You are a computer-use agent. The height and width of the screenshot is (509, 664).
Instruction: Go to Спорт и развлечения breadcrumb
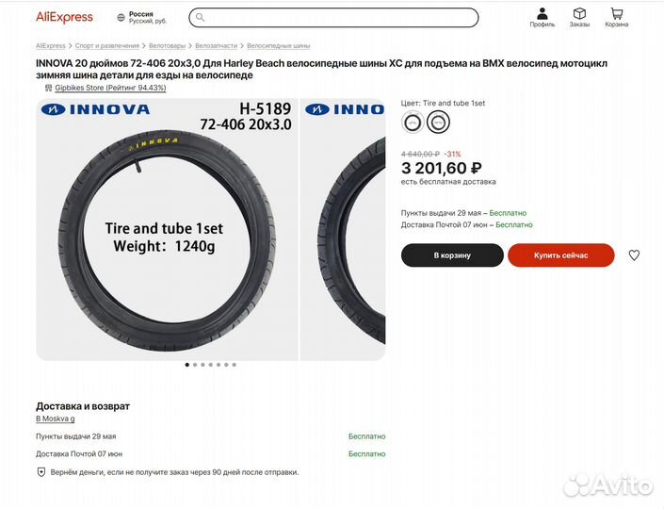tap(107, 45)
